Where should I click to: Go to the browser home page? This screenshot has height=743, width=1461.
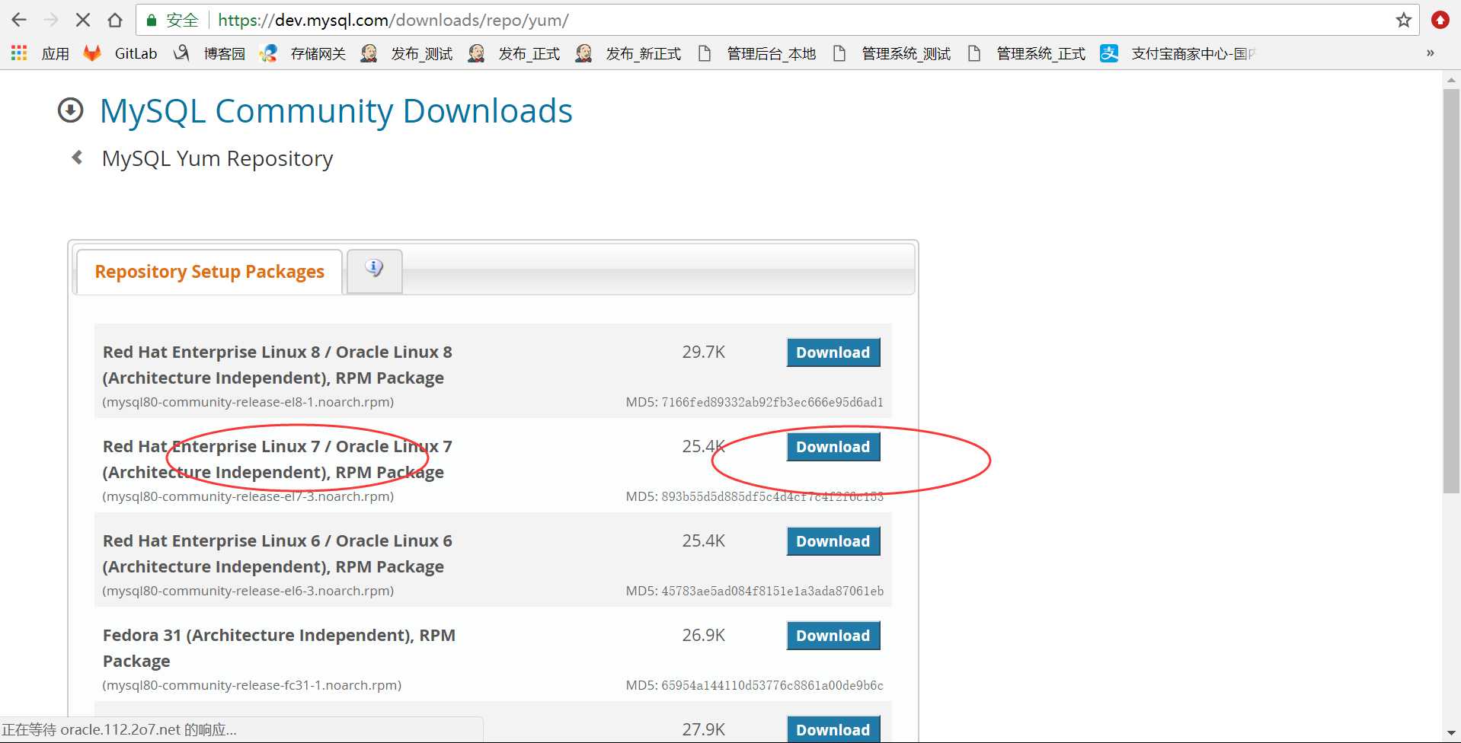click(115, 20)
